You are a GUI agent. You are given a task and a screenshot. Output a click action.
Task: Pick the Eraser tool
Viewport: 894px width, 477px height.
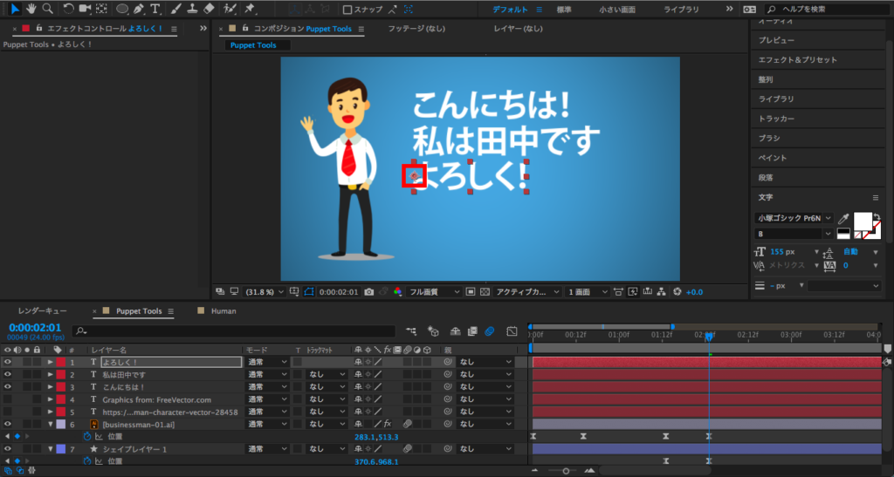[209, 9]
